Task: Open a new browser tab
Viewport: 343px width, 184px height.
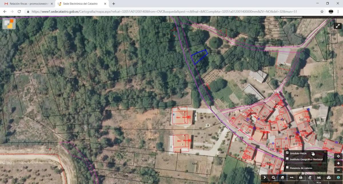Action: tap(114, 4)
